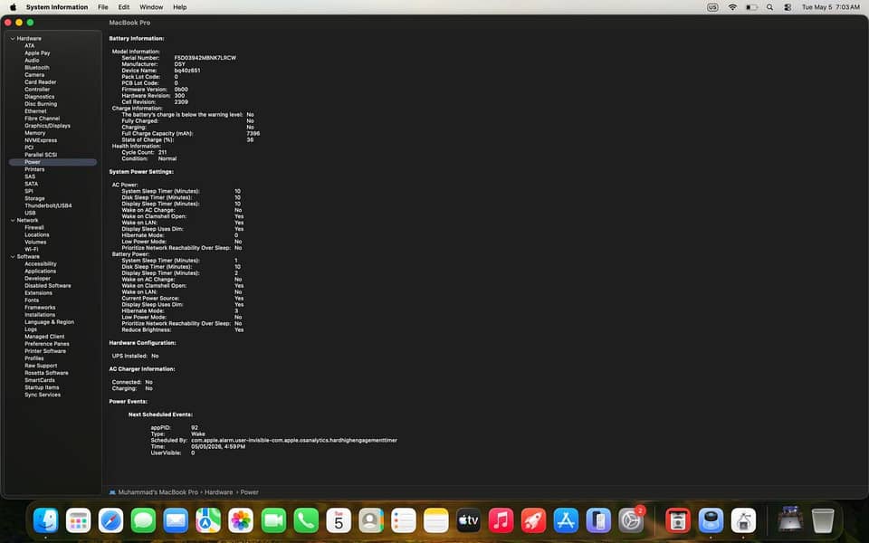Open Spotlight search magnifier icon

pos(769,7)
